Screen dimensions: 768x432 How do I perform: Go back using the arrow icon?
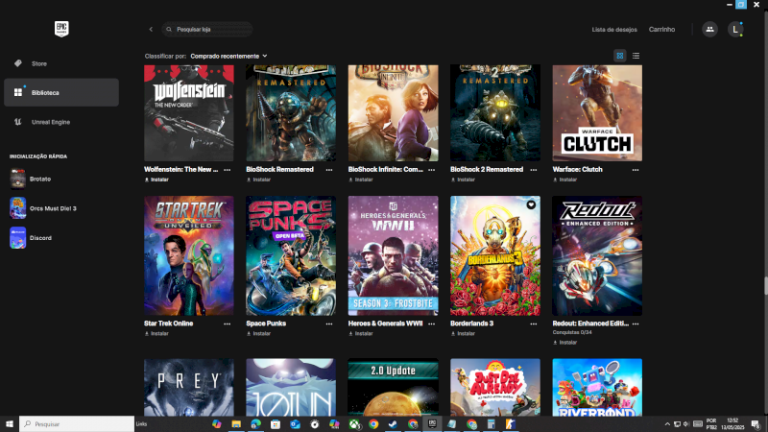point(151,30)
